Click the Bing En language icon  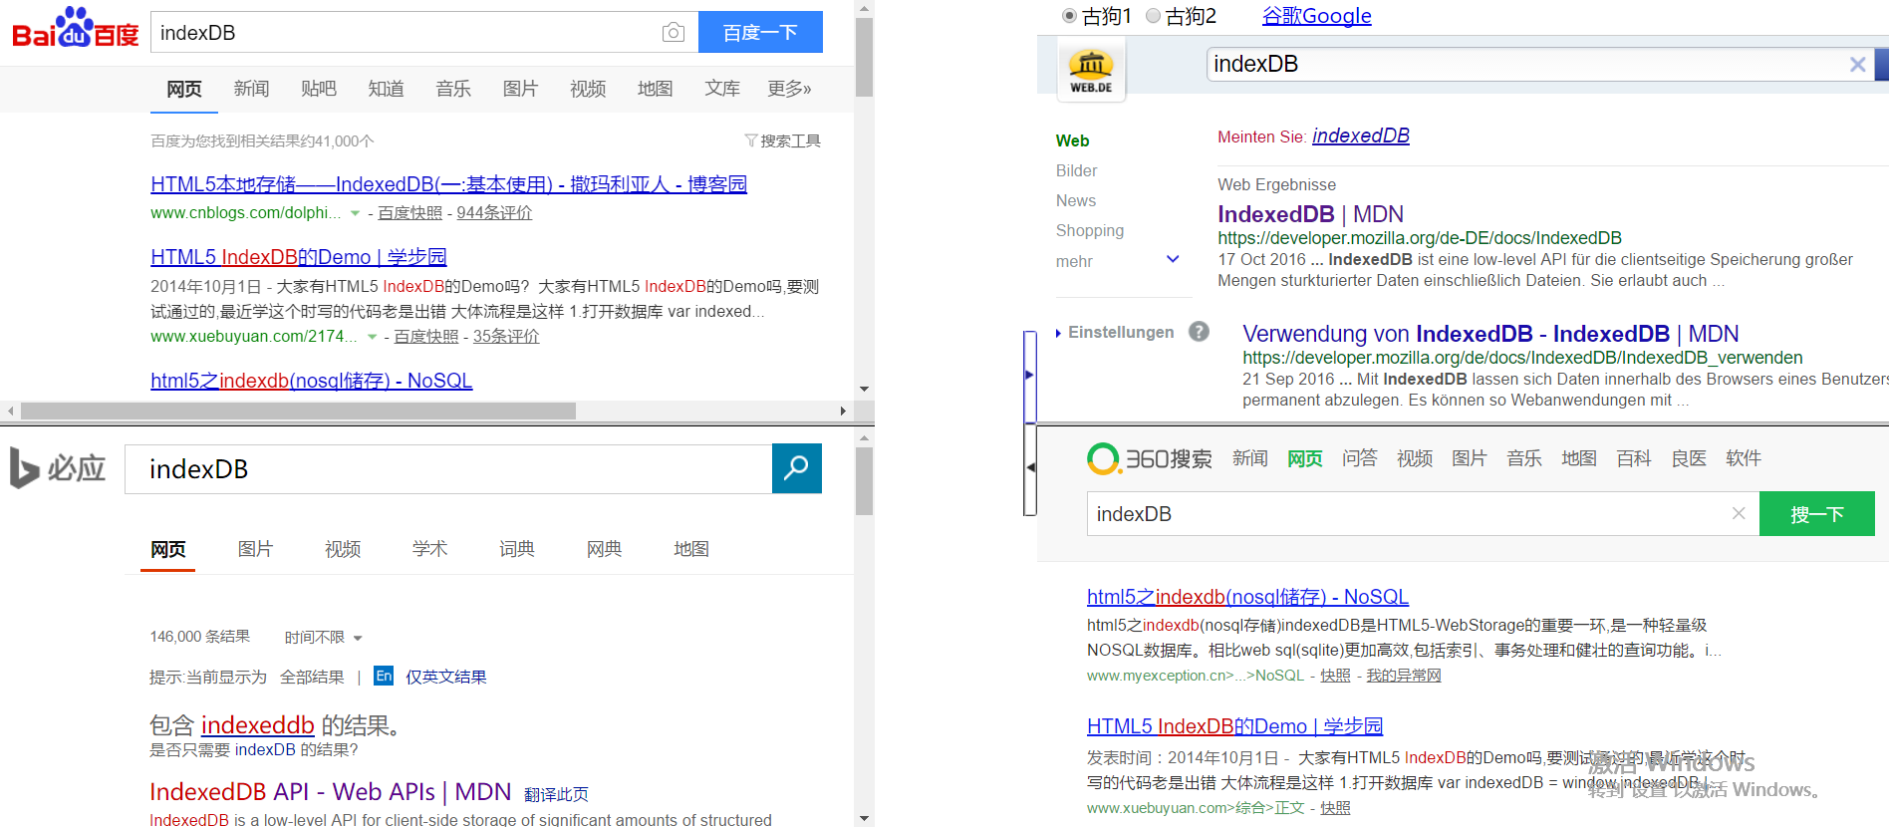(384, 676)
